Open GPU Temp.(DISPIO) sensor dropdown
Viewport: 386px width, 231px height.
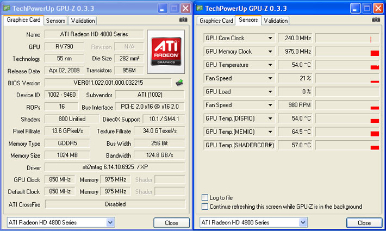270,118
